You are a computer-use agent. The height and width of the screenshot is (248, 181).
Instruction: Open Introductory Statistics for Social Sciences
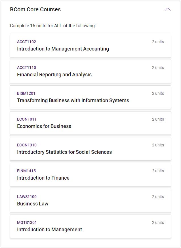coord(64,152)
